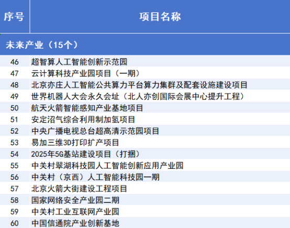Viewport: 290px width, 228px height.
Task: Select serial number cell 60
Action: pos(15,223)
